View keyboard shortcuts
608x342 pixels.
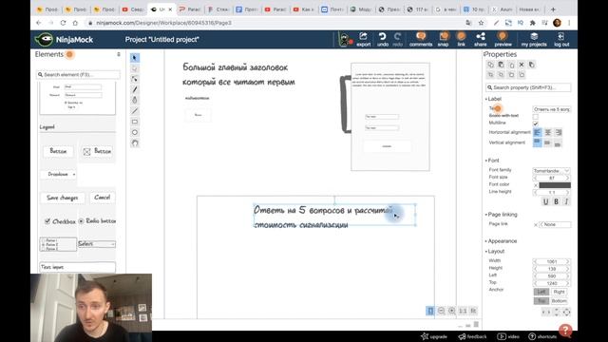point(542,336)
